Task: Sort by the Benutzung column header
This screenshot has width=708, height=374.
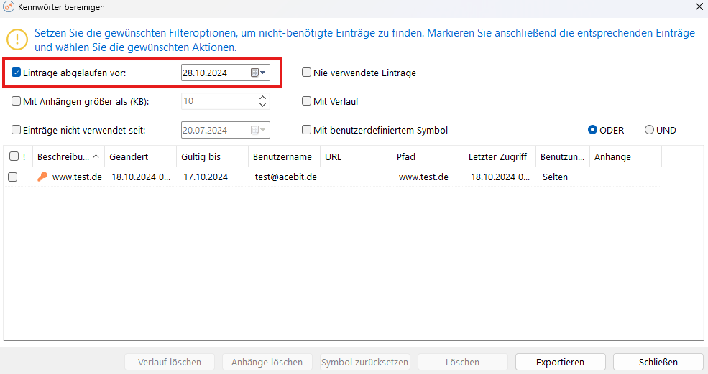Action: 563,156
